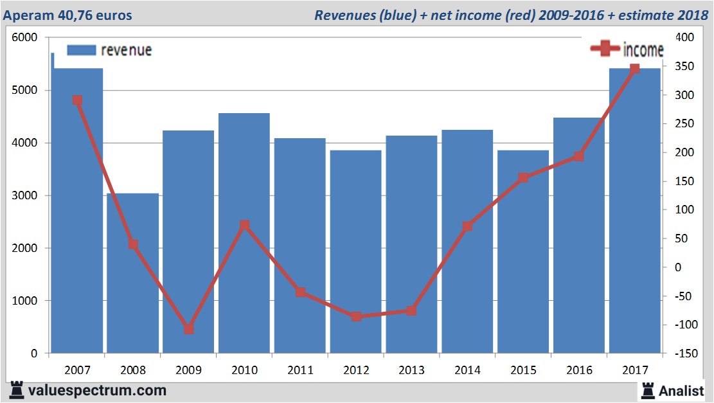714x403 pixels.
Task: Click the 2015 year axis label
Action: coord(524,370)
